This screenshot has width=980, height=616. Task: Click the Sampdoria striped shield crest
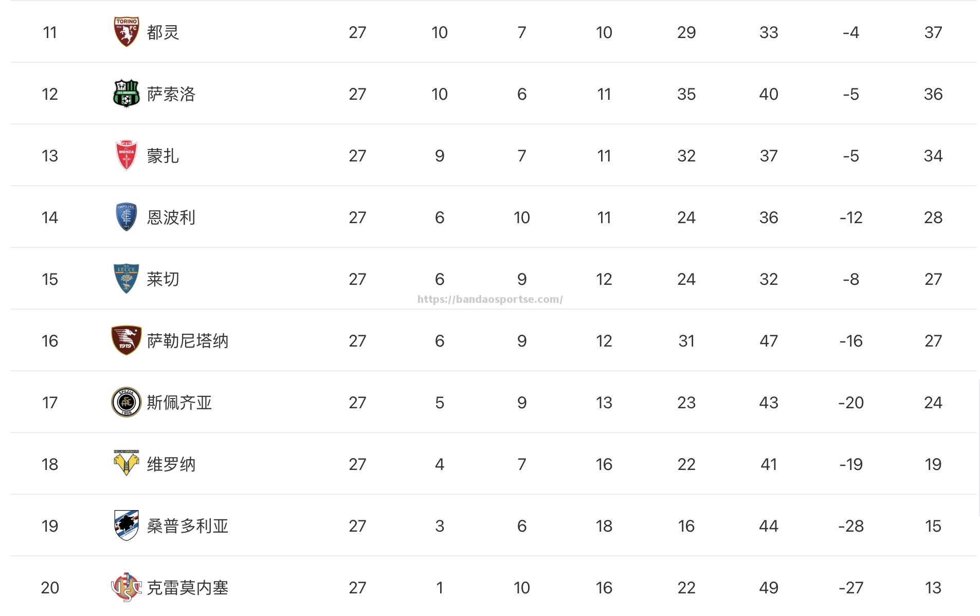126,526
